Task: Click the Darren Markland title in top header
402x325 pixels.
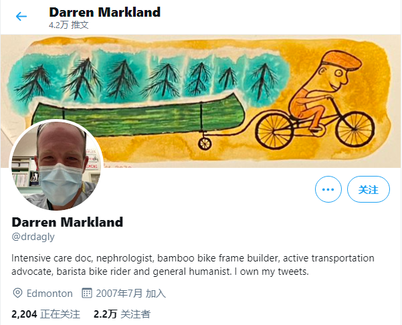Action: (104, 12)
